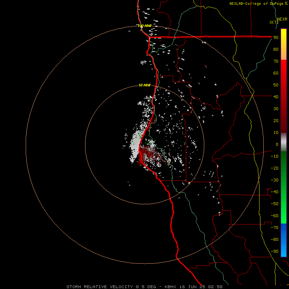Click the 50 NMI range ring label
This screenshot has height=289, width=289.
[145, 85]
